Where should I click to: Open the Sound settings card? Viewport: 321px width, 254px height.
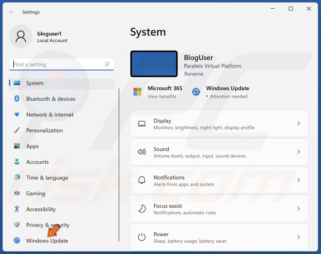pos(219,152)
